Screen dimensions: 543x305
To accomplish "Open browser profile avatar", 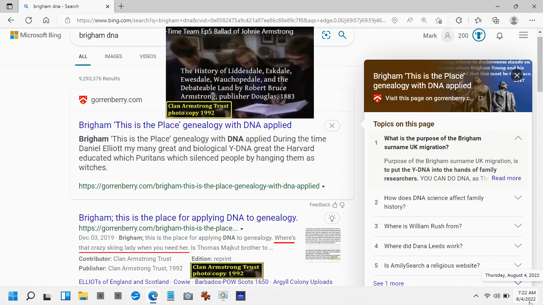I will coord(514,20).
